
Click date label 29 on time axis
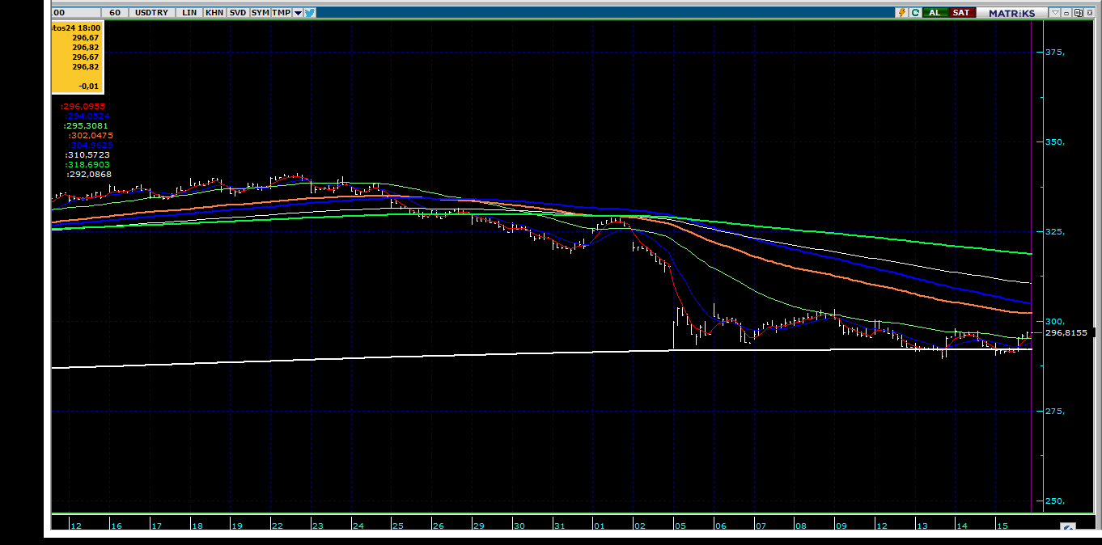click(x=478, y=526)
